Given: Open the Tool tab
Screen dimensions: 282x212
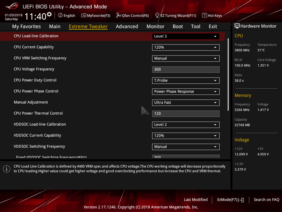Looking at the screenshot, I should pyautogui.click(x=196, y=26).
